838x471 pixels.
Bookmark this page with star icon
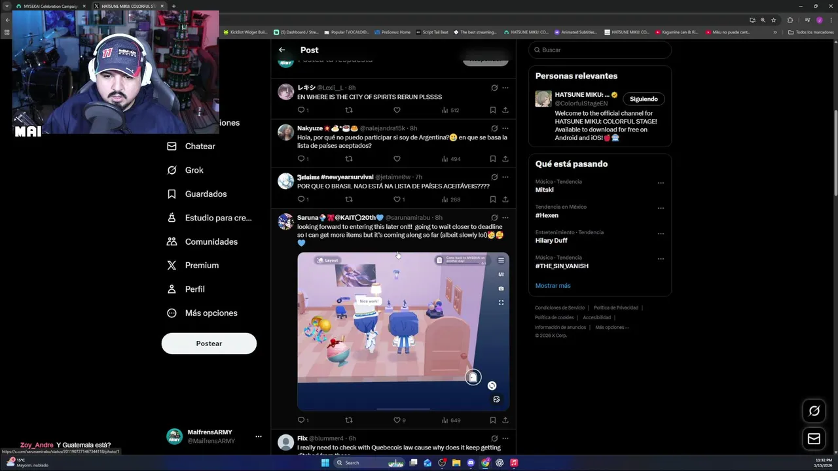773,20
